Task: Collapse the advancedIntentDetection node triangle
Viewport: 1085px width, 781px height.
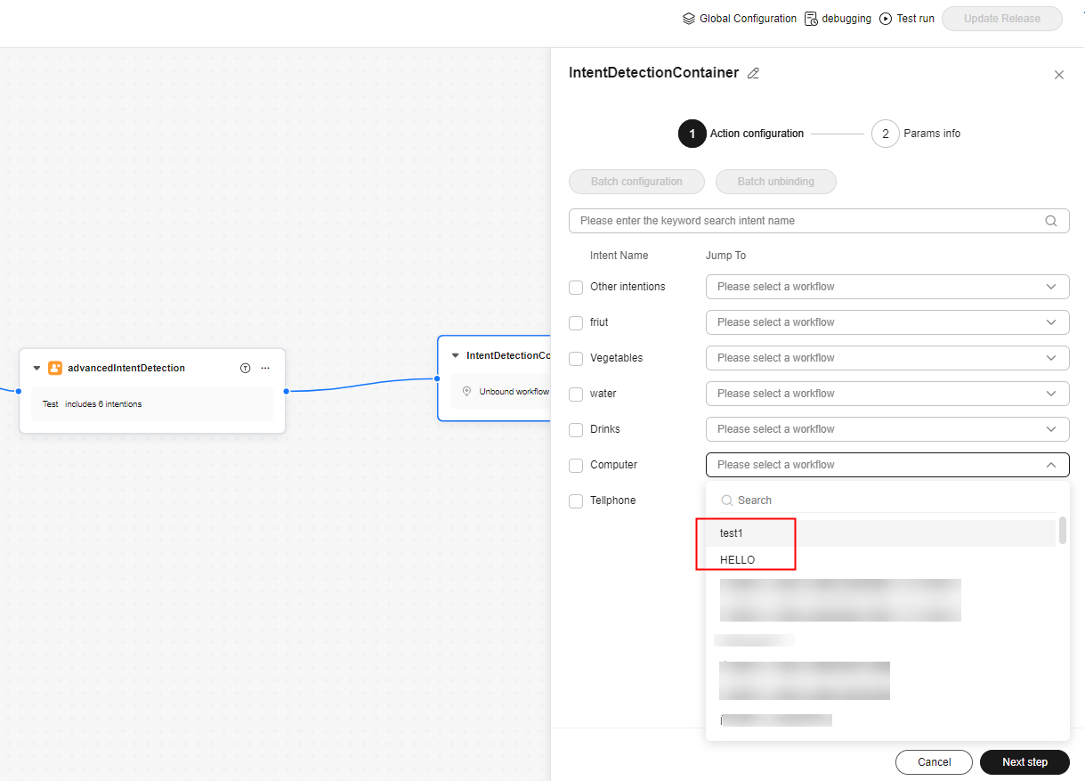Action: [x=36, y=368]
